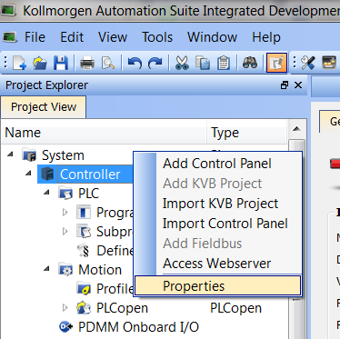This screenshot has width=340, height=339.
Task: Collapse the PLC tree node
Action: click(46, 193)
